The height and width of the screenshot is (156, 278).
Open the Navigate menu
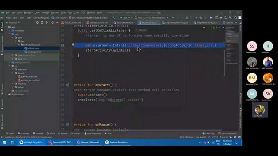point(28,13)
